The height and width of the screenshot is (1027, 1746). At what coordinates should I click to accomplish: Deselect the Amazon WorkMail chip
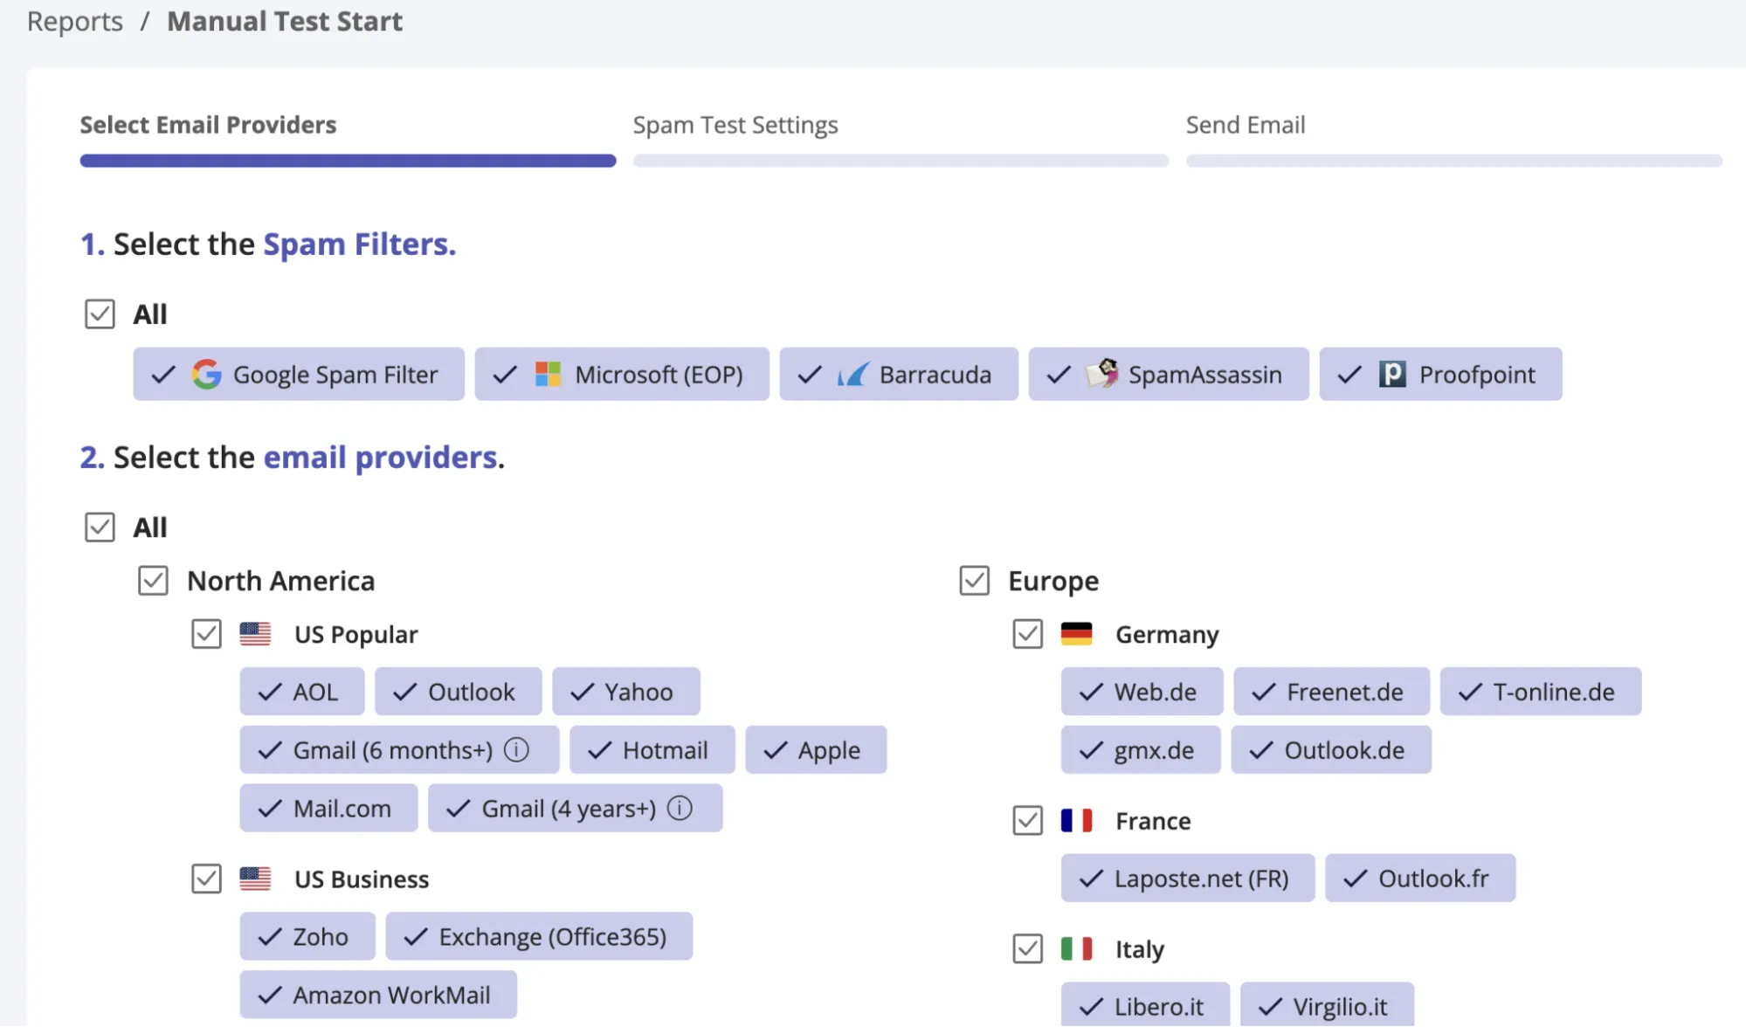(378, 996)
